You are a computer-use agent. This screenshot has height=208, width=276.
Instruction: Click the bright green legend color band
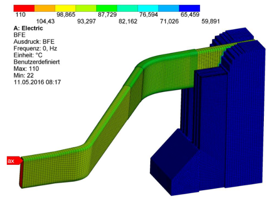[x=107, y=8]
